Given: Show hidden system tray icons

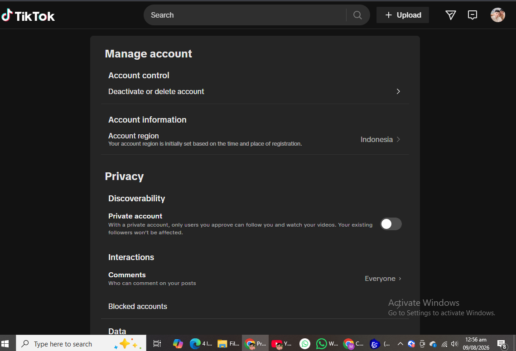Looking at the screenshot, I should (400, 344).
